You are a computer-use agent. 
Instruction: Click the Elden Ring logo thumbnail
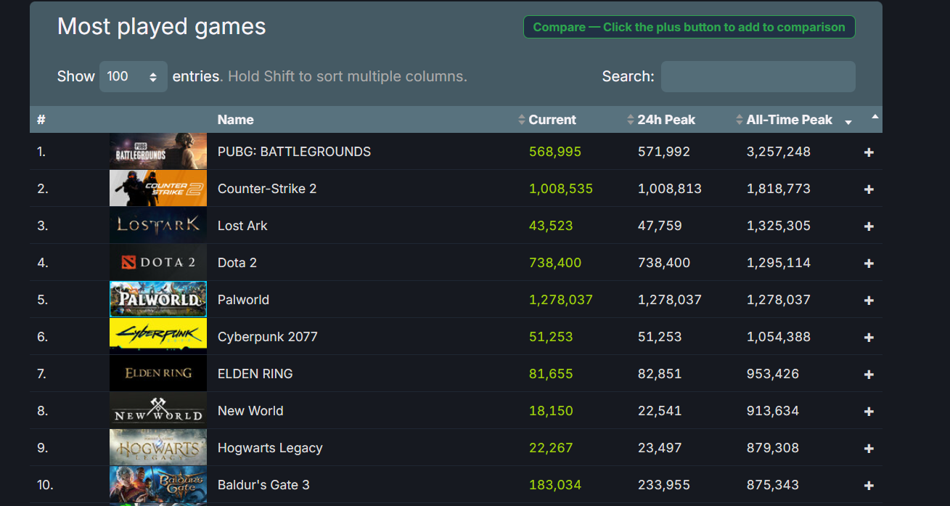click(x=158, y=373)
